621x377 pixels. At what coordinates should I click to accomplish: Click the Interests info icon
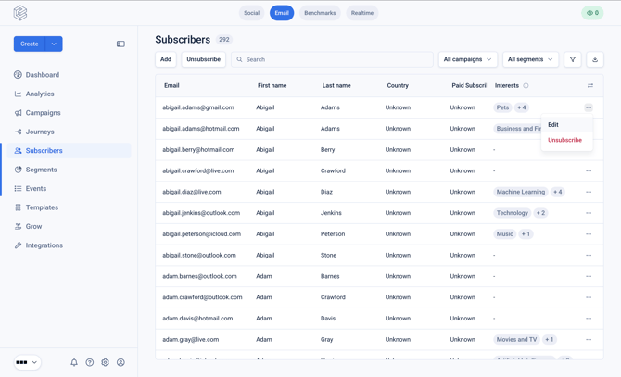(x=526, y=85)
